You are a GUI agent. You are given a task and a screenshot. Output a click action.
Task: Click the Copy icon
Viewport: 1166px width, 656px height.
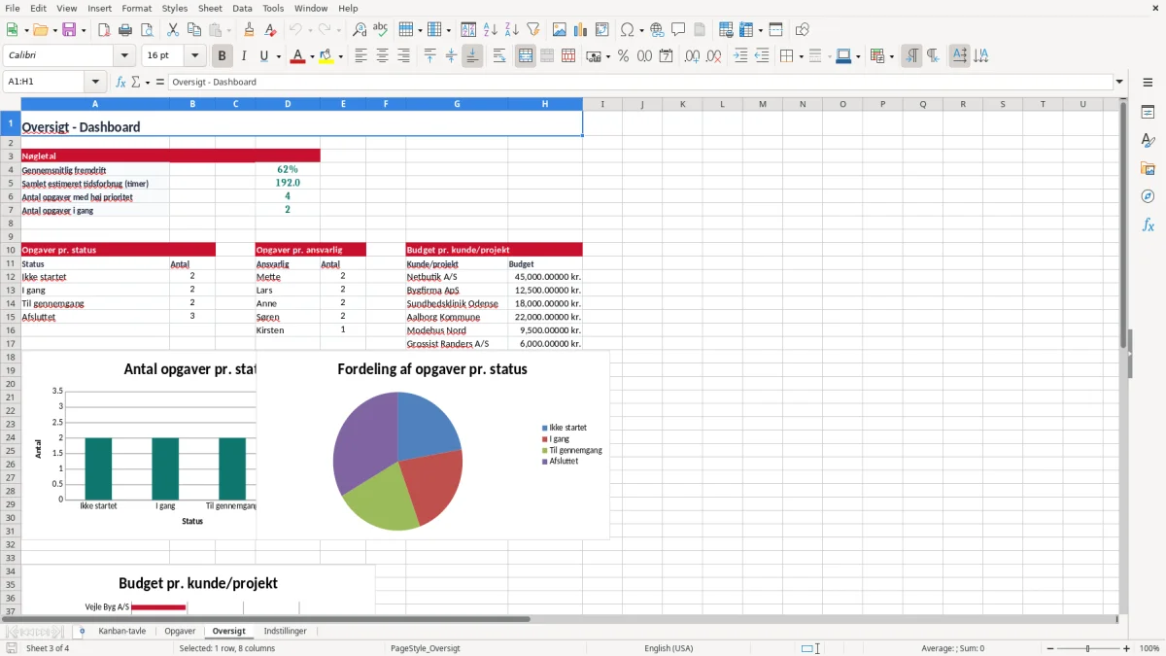194,30
